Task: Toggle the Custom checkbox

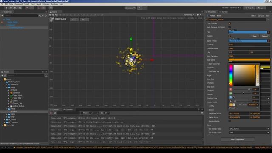Action: click(229, 36)
